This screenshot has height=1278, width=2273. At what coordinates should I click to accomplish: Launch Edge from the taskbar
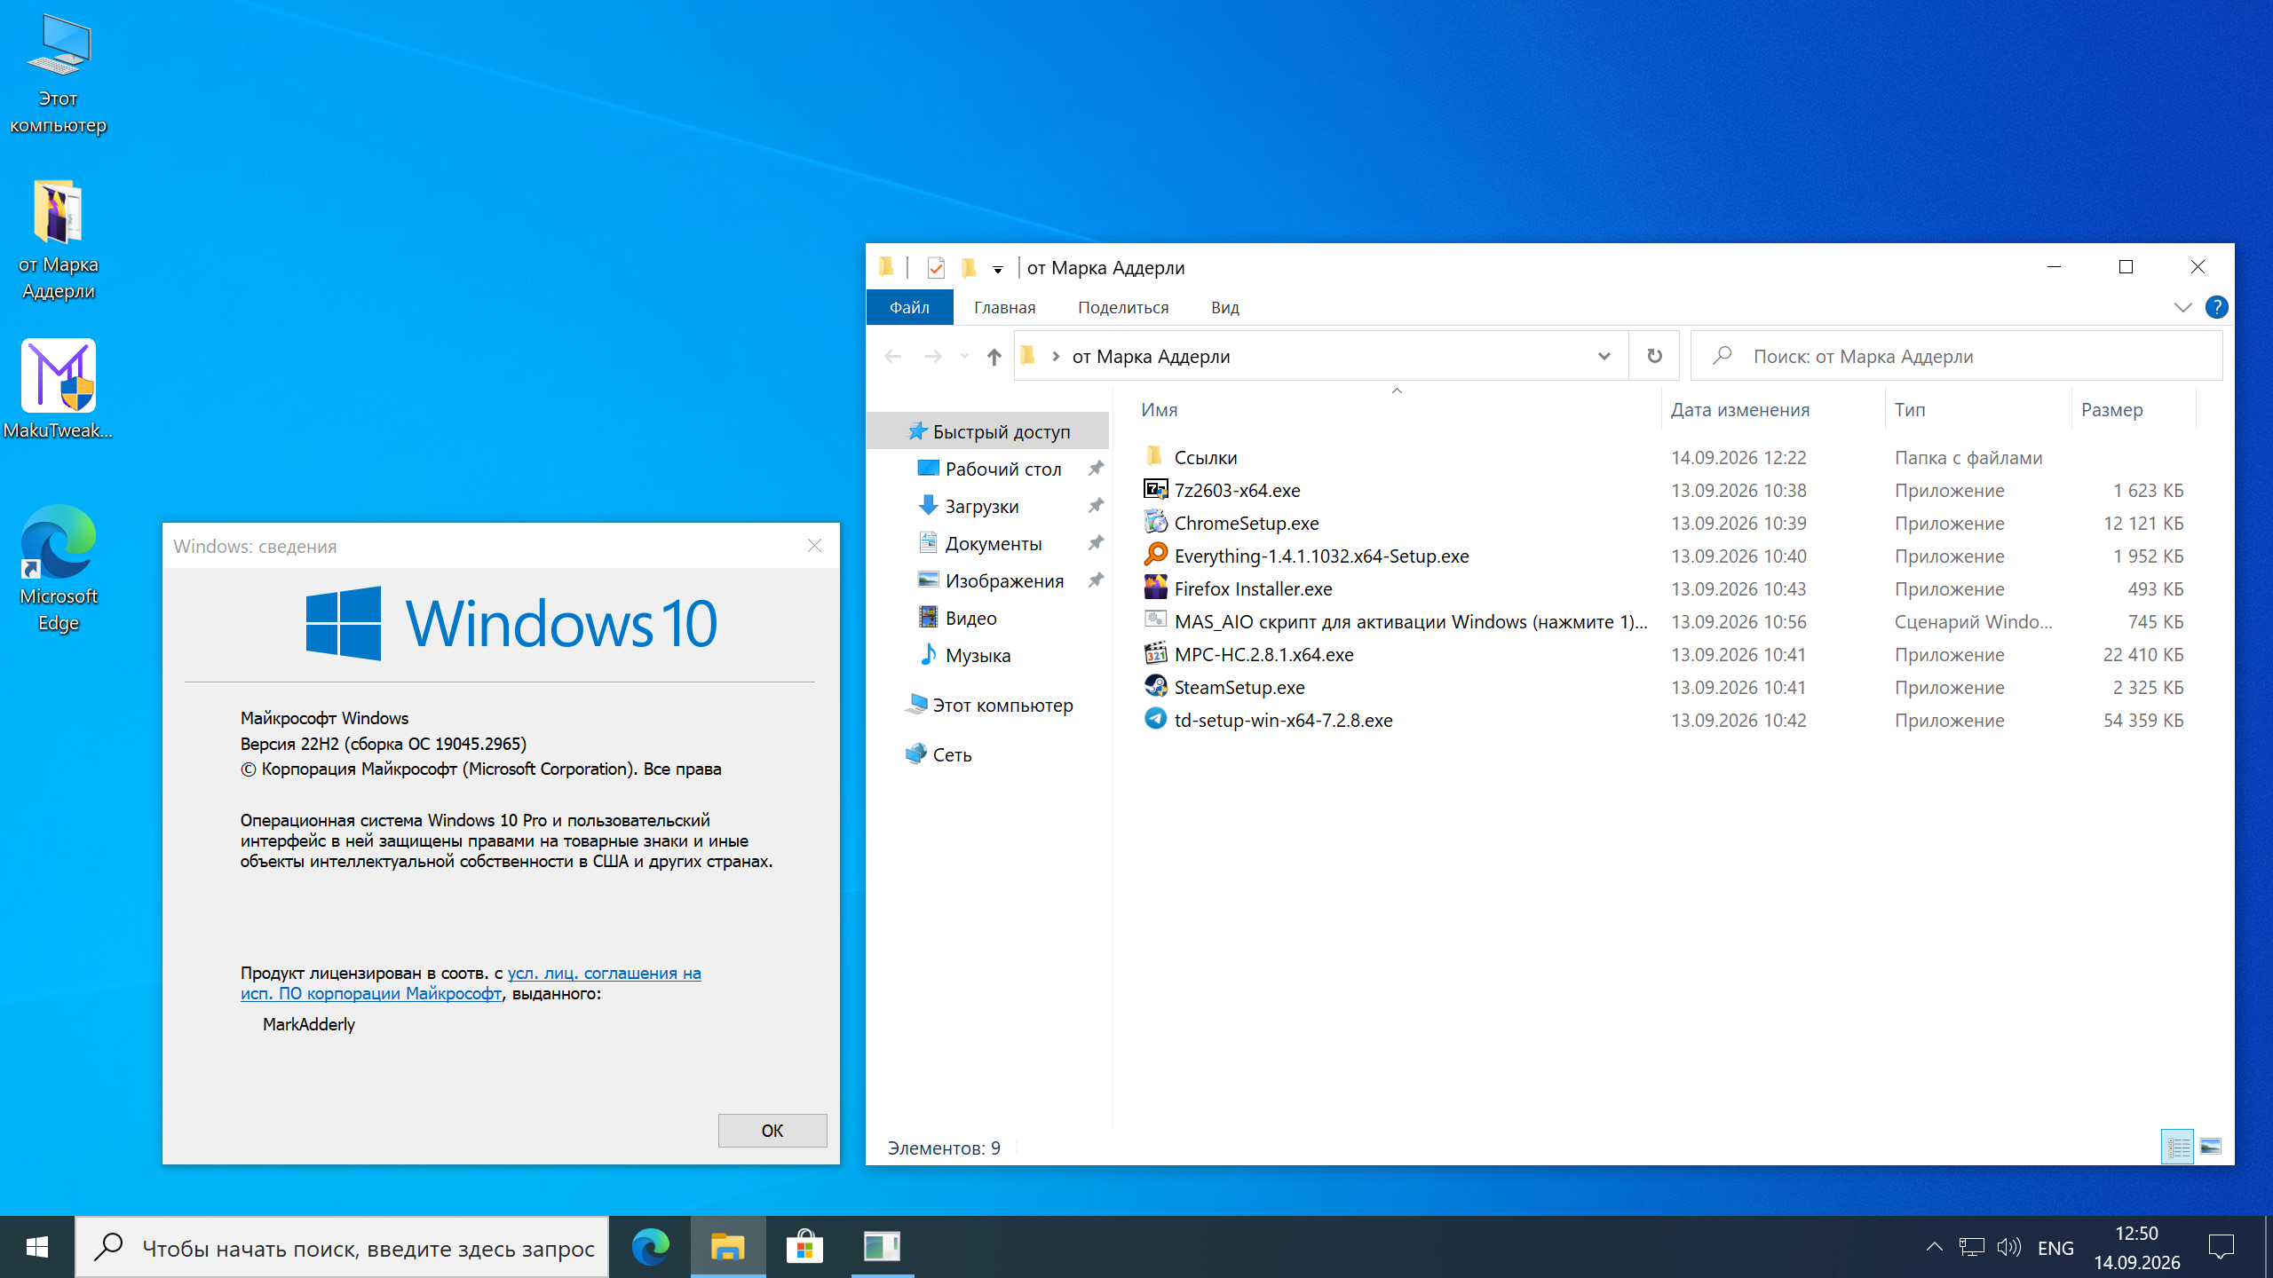(x=651, y=1247)
